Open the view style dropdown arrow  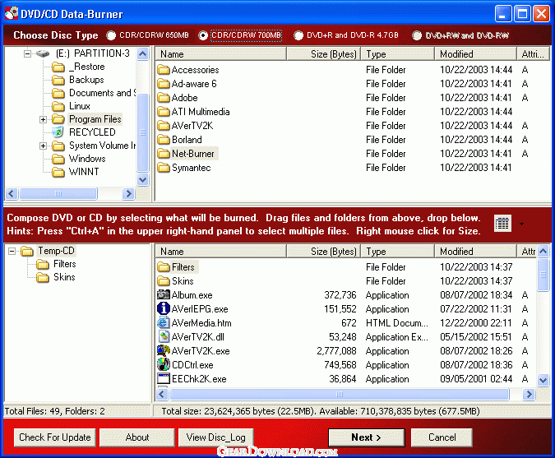point(521,224)
